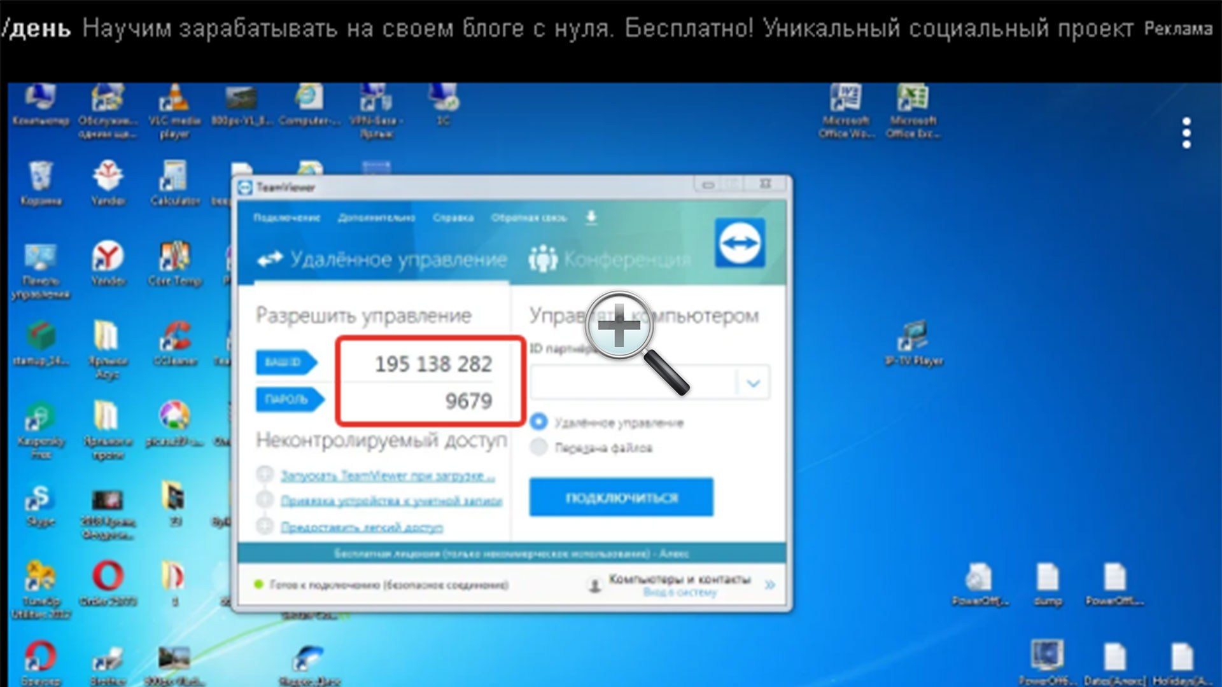Open the picasa desktop shortcut
Screen dimensions: 1222x687
174,423
